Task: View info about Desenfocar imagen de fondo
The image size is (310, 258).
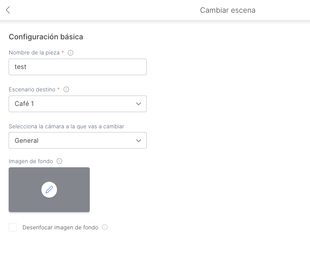Action: [x=105, y=227]
